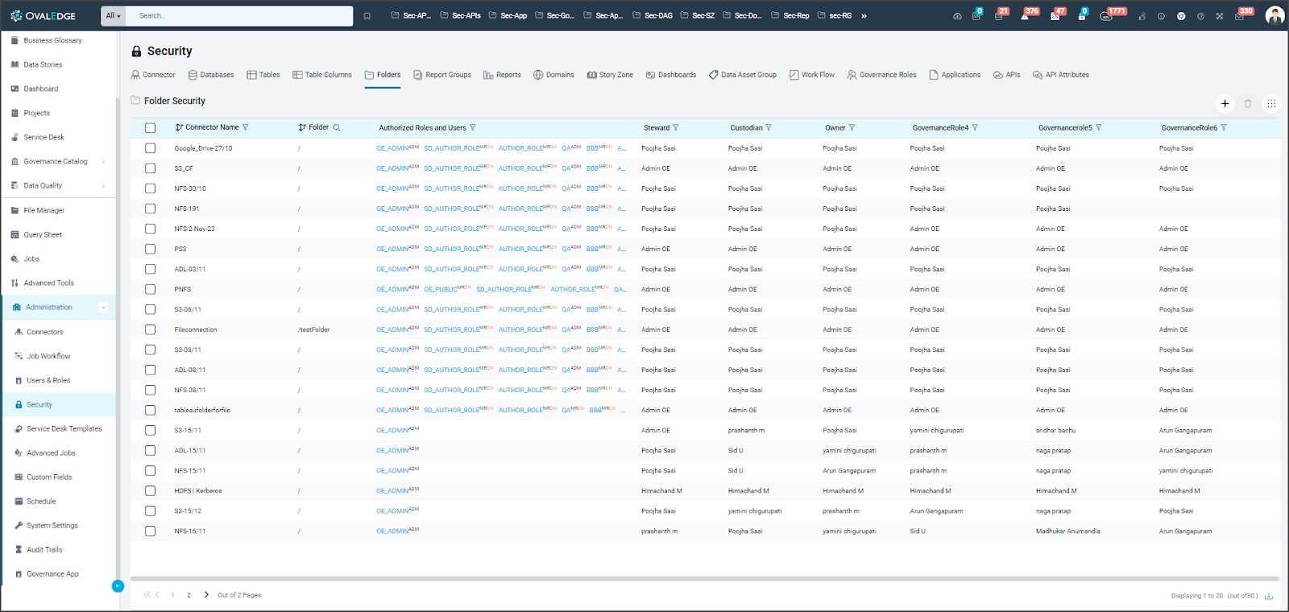Click the search icon on the Folder column
This screenshot has height=612, width=1289.
point(337,127)
